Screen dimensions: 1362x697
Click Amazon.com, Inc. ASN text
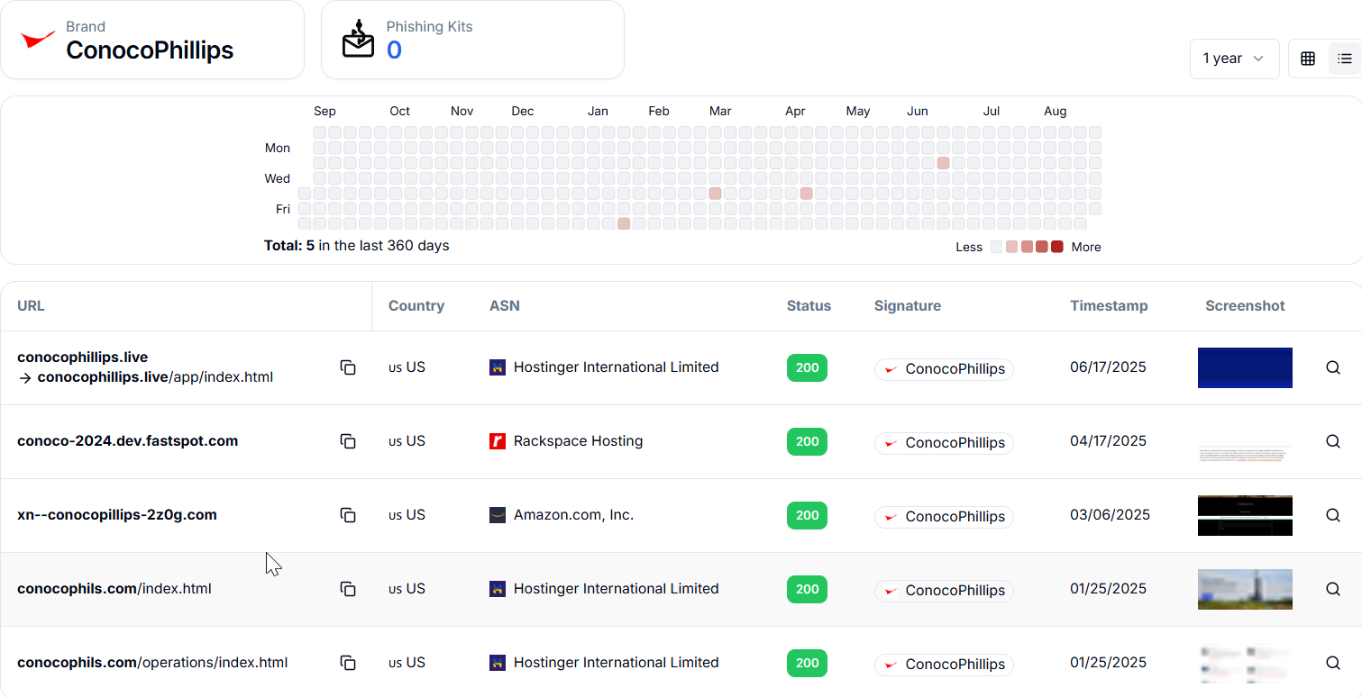[x=573, y=515]
